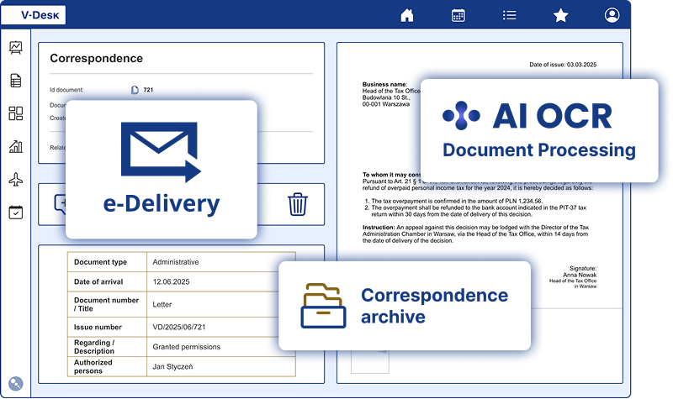The height and width of the screenshot is (399, 673).
Task: Open bar chart reports icon in sidebar
Action: 16,146
